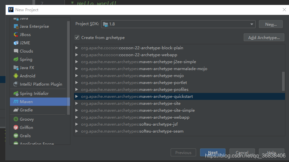Click the Java Enterprise icon in sidebar

(16, 26)
